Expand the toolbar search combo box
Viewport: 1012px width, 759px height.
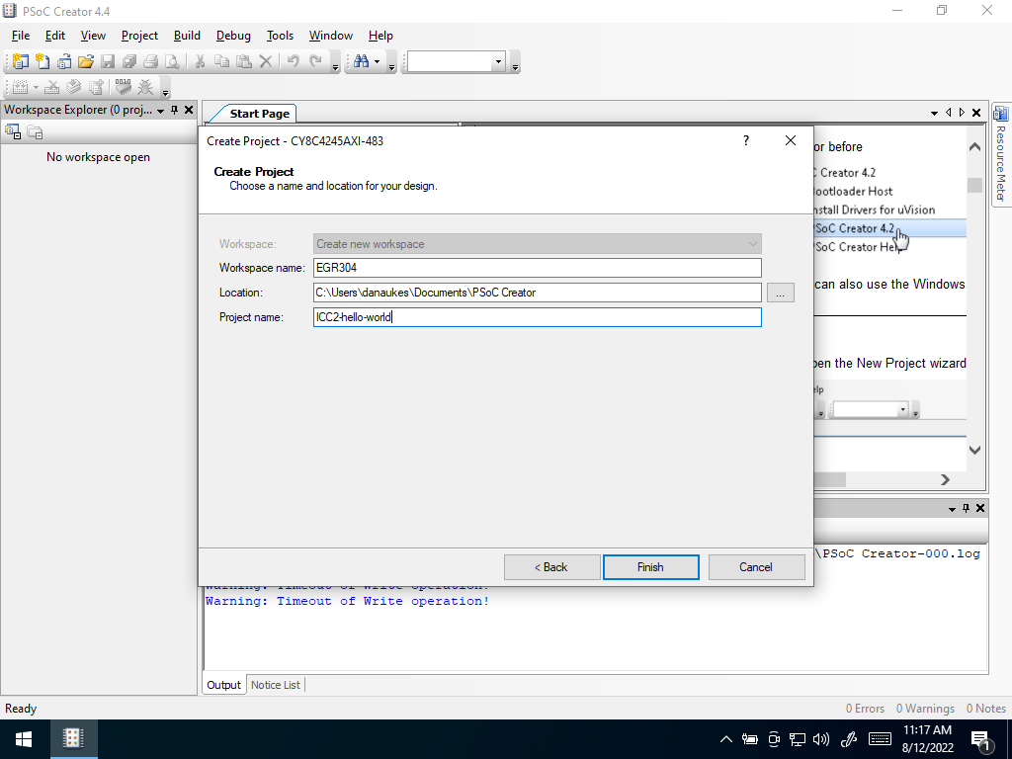[x=498, y=62]
